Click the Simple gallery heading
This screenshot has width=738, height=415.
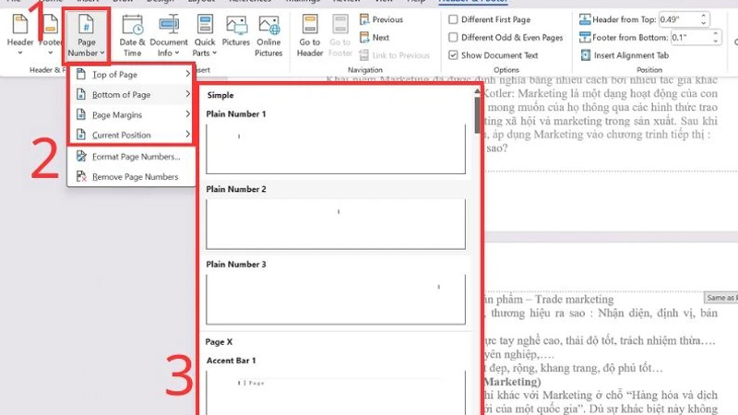[220, 95]
